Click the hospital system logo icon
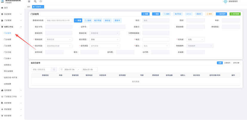Image resolution: width=247 pixels, height=120 pixels. click(x=3, y=2)
